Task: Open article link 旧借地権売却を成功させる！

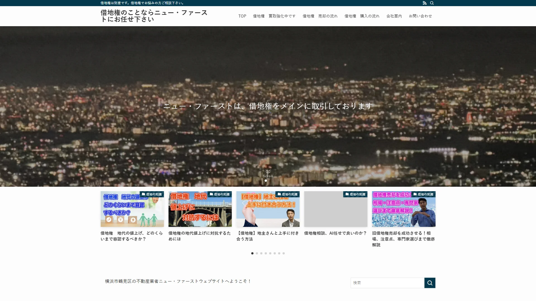Action: coord(403,239)
